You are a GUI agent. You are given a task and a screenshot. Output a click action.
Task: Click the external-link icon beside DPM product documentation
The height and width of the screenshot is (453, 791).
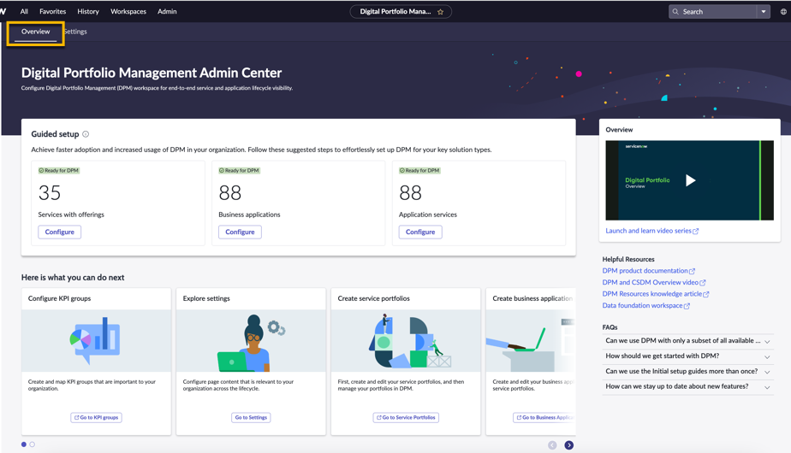tap(692, 271)
